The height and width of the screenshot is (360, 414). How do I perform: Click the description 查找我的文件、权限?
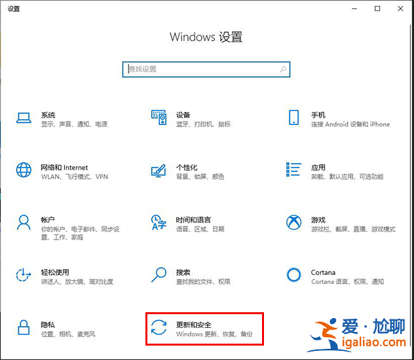click(x=203, y=281)
